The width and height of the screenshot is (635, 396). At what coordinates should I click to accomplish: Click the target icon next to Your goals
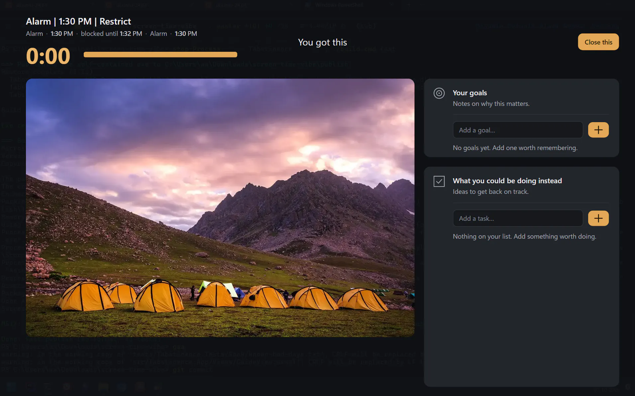[439, 93]
